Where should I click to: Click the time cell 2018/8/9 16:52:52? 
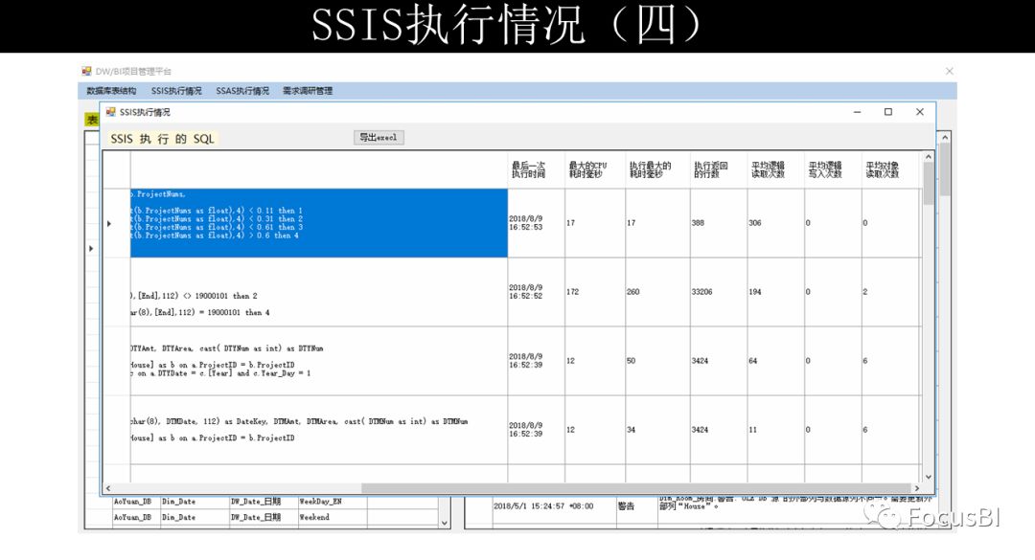(536, 292)
